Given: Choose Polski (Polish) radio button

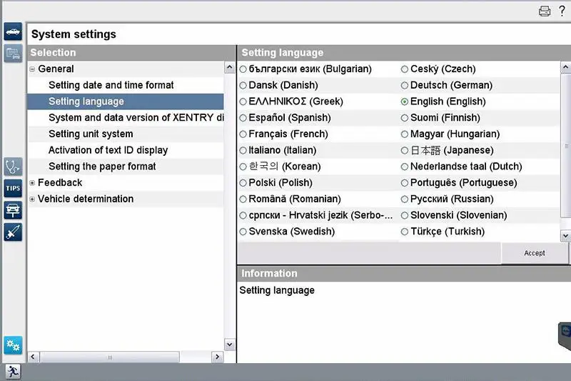Looking at the screenshot, I should [243, 183].
